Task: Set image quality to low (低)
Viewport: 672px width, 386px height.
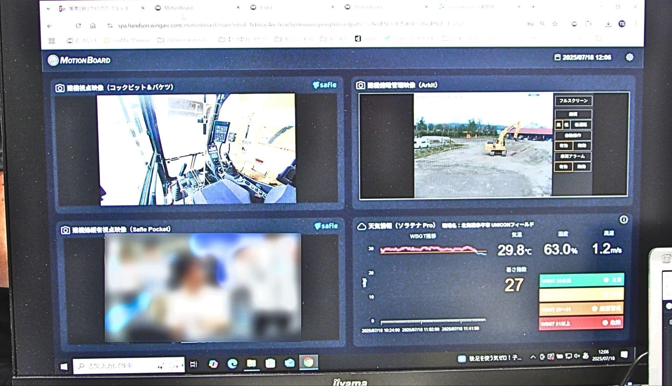Action: (566, 125)
